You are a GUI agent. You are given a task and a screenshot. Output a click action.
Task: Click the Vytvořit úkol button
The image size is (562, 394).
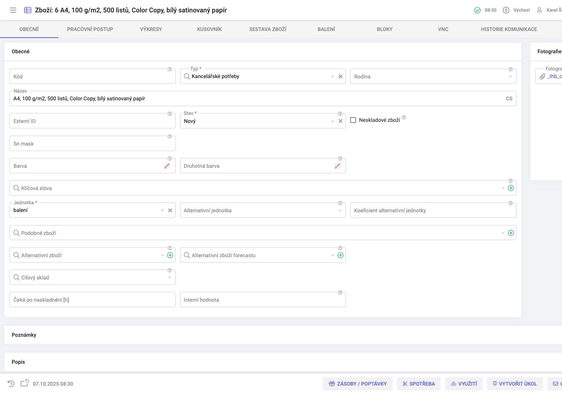click(515, 384)
